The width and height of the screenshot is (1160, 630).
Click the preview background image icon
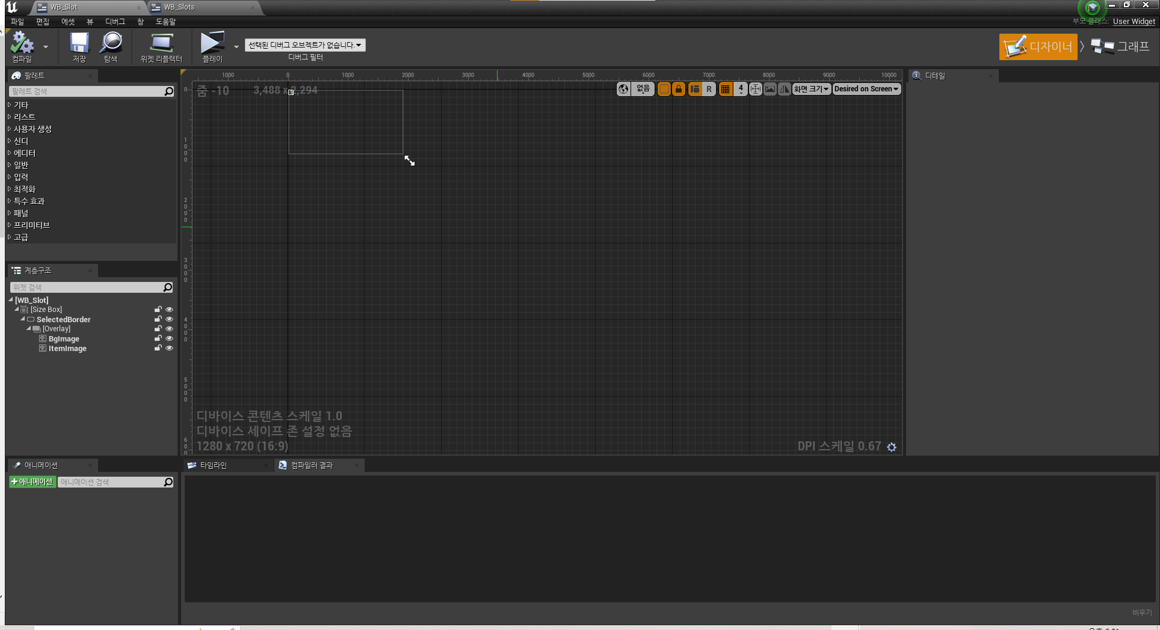coord(770,89)
